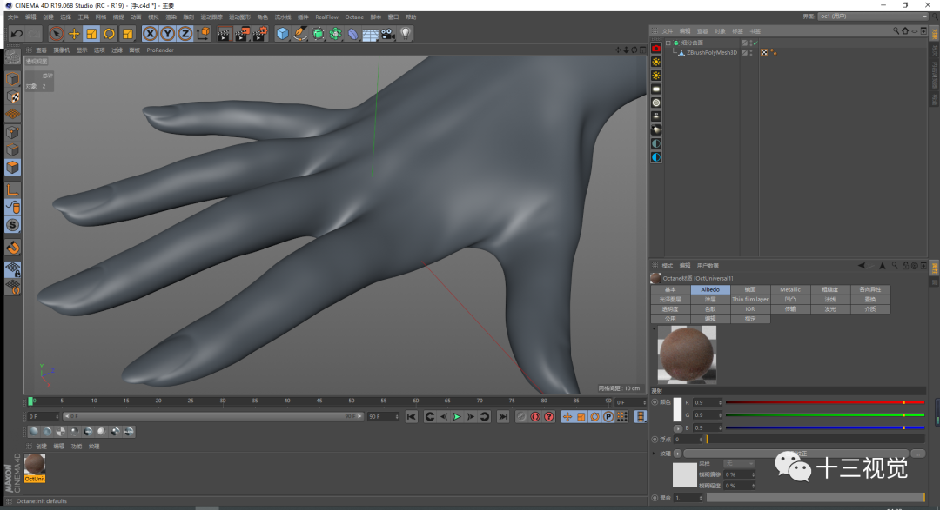The height and width of the screenshot is (510, 940).
Task: Select the Rotate tool
Action: pos(109,34)
